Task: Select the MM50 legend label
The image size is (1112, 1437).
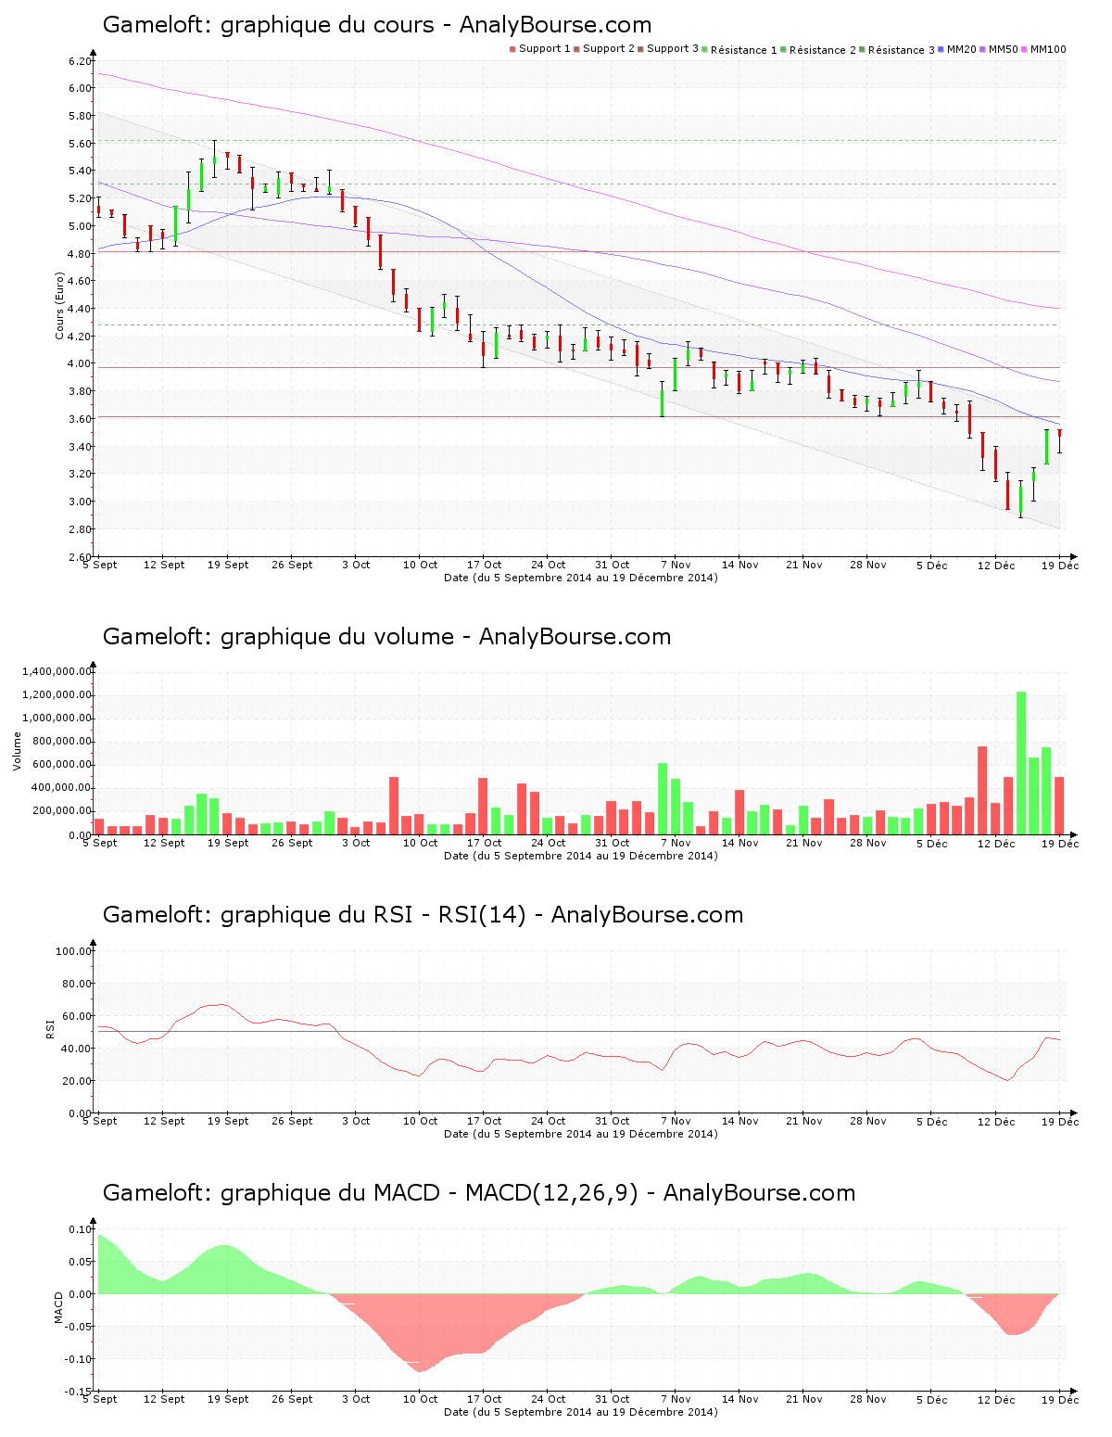Action: (1004, 49)
